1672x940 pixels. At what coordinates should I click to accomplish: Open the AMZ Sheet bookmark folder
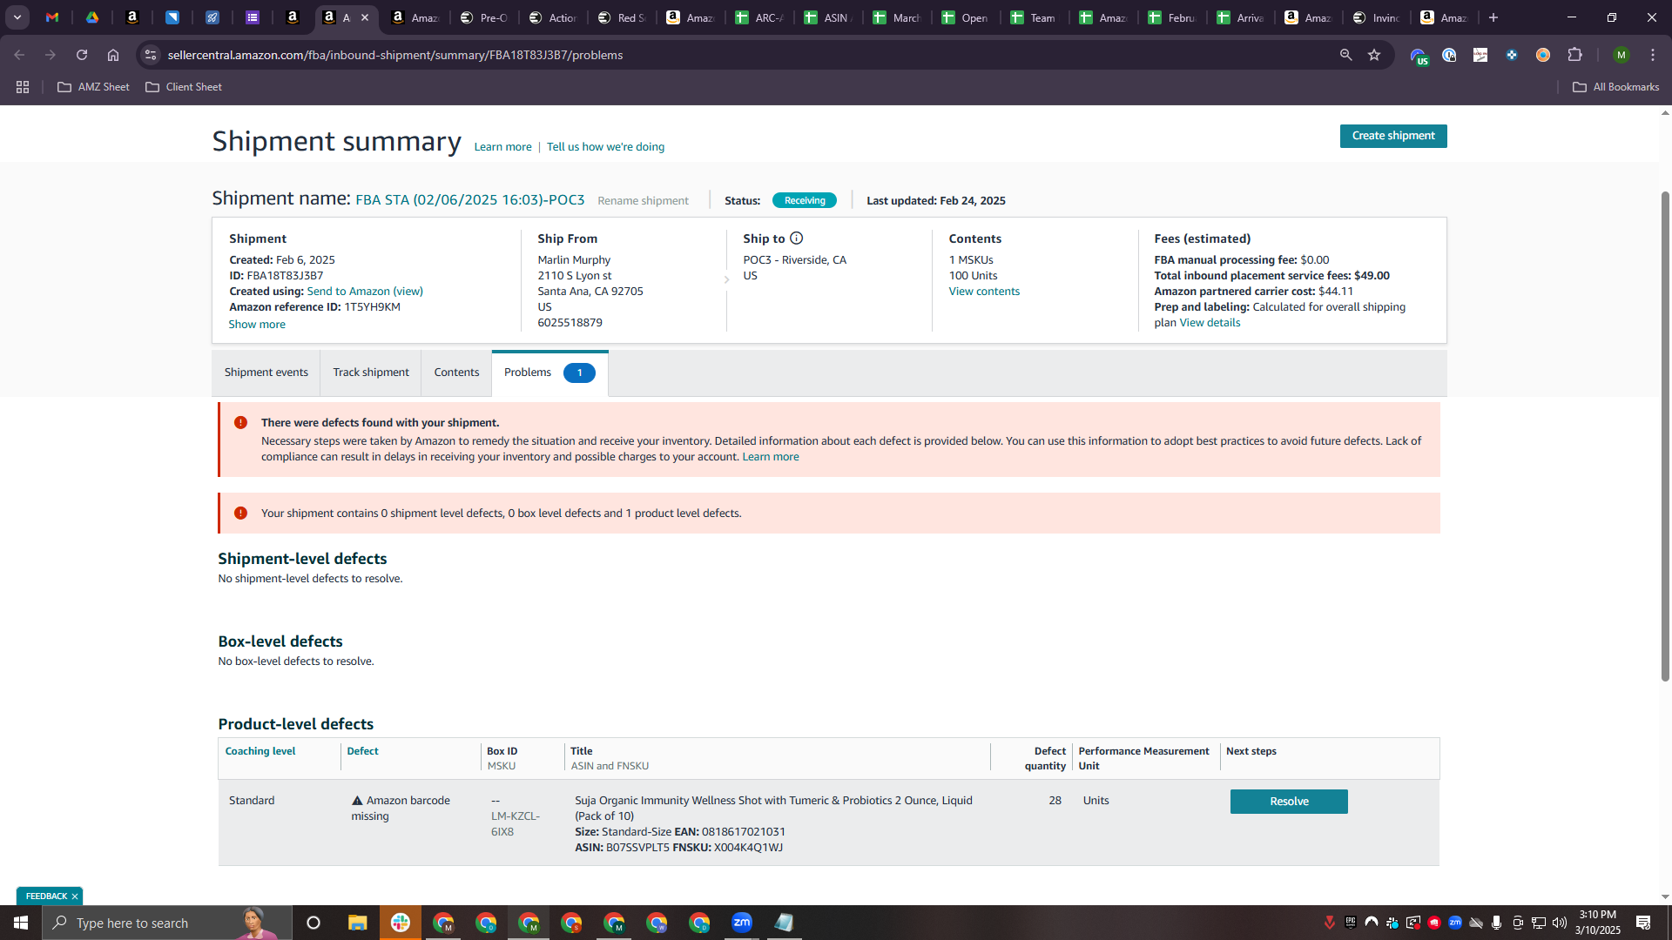click(x=93, y=87)
